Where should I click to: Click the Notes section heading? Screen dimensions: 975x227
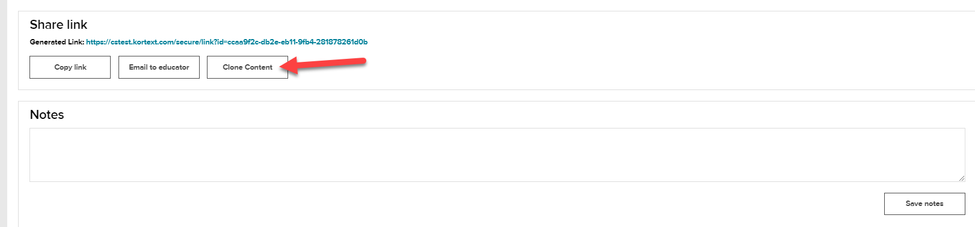pyautogui.click(x=47, y=115)
